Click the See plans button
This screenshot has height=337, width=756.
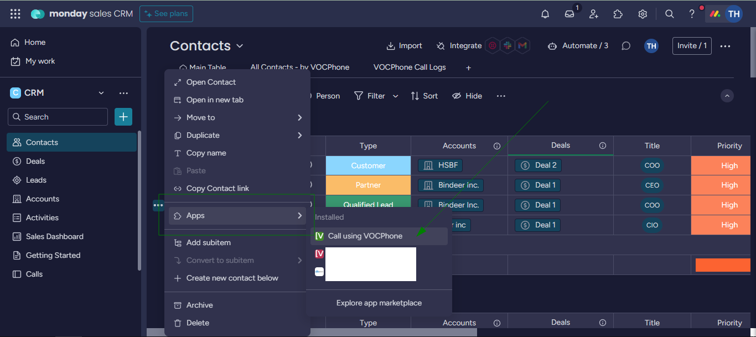166,14
